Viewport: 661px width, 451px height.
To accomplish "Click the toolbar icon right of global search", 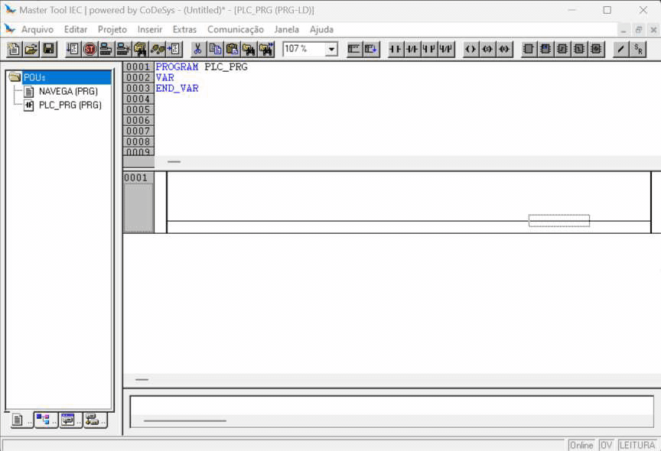I will [158, 49].
